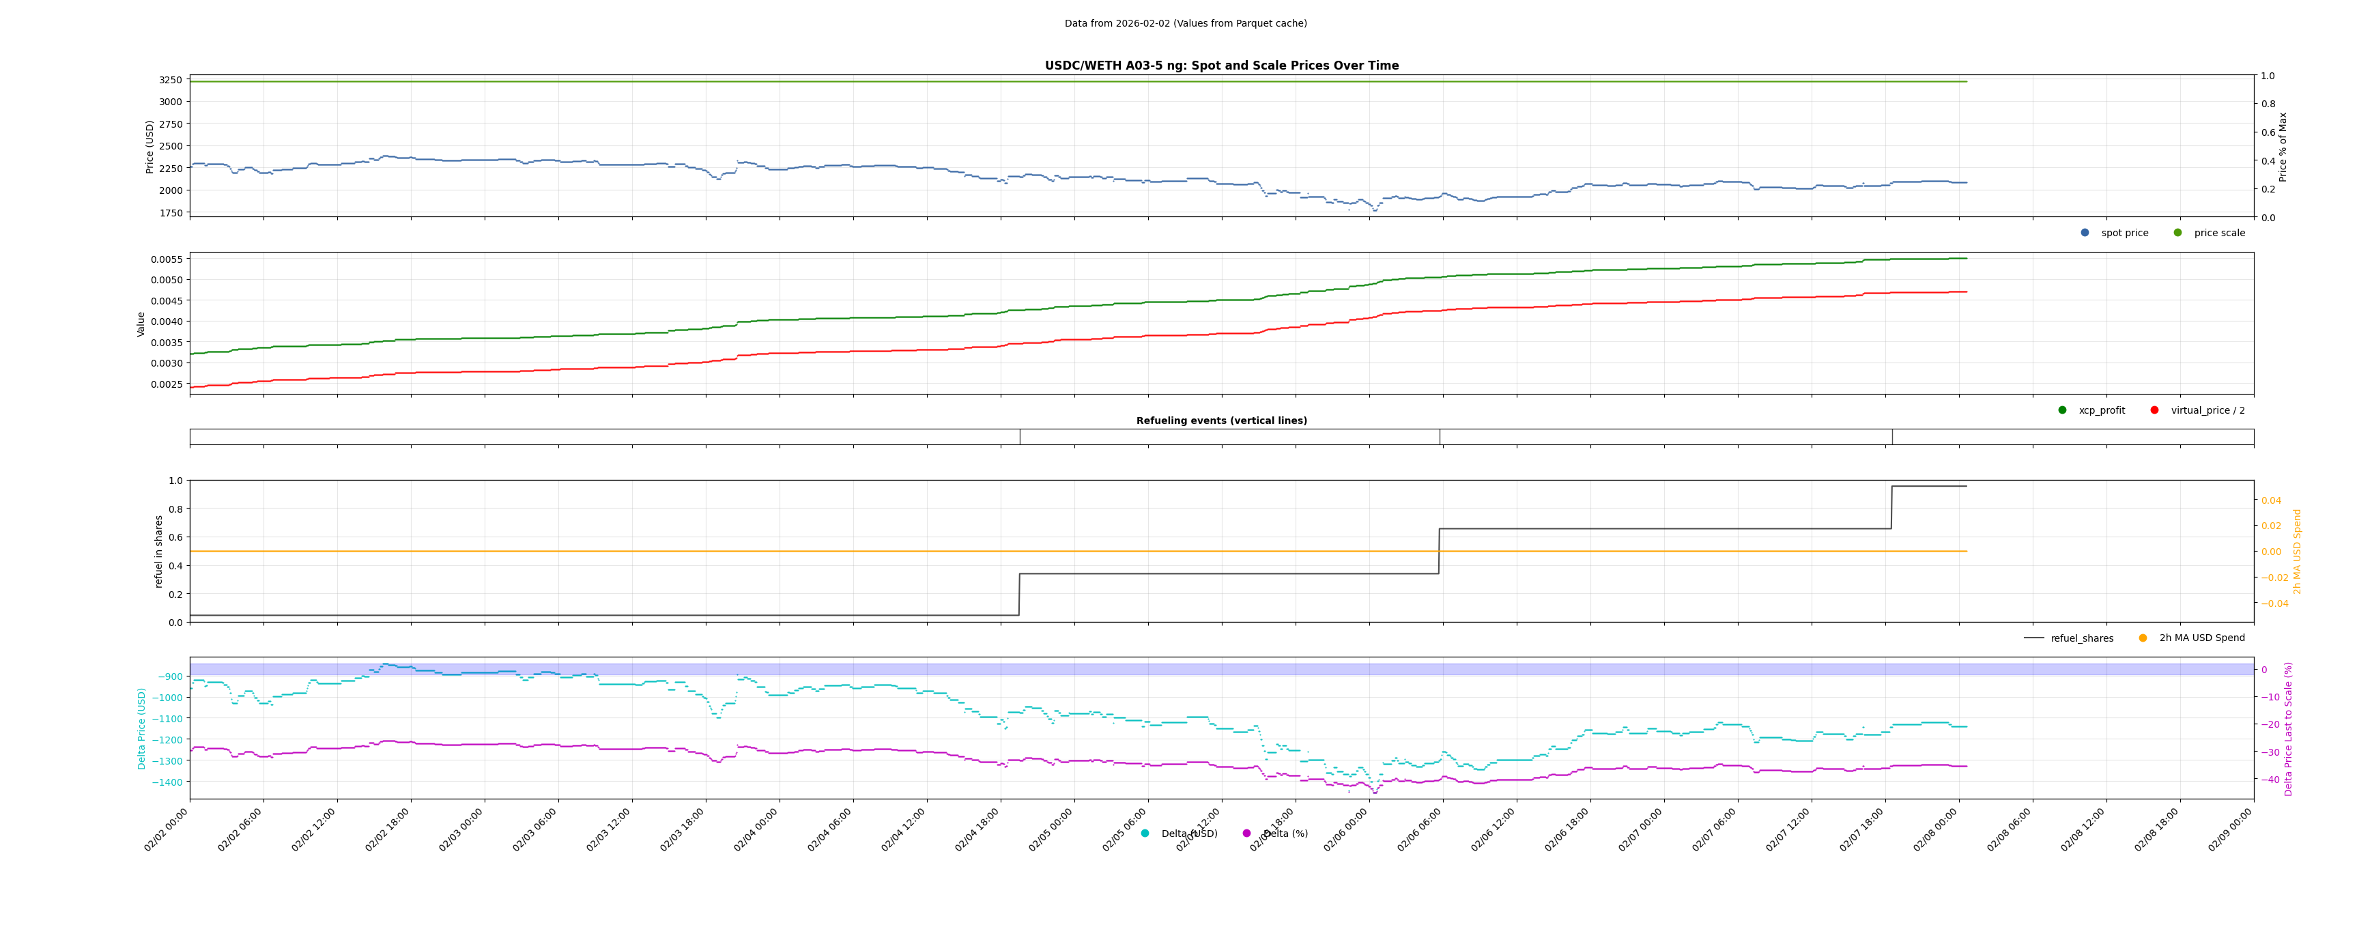The width and height of the screenshot is (2372, 940).
Task: Click the 'Delta Price Last to Scale (%)' axis label
Action: (x=2288, y=728)
